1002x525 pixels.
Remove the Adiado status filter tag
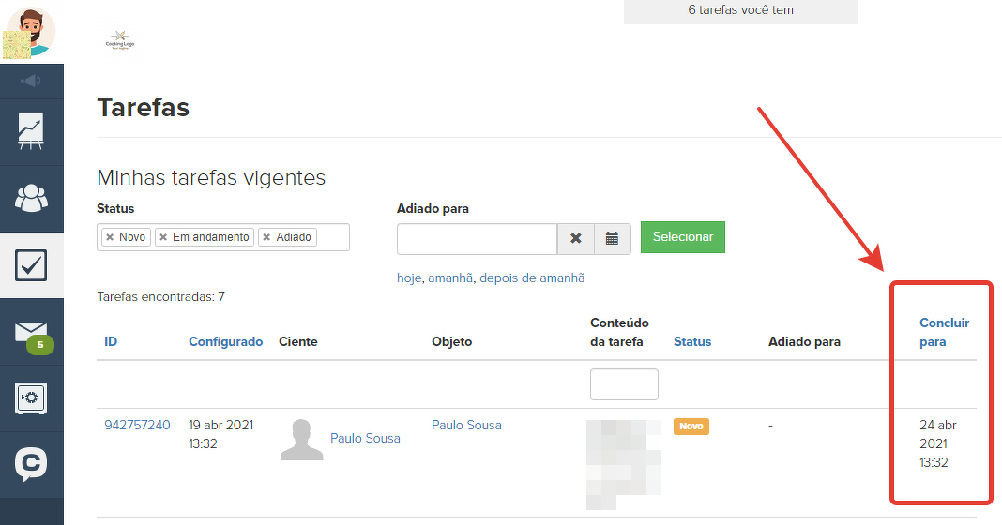coord(266,237)
